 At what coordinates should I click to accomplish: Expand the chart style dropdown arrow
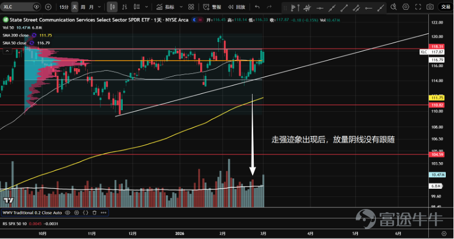coord(146,7)
